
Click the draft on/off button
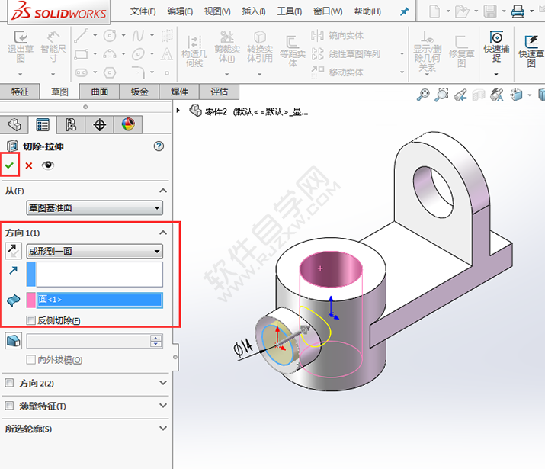pos(13,340)
